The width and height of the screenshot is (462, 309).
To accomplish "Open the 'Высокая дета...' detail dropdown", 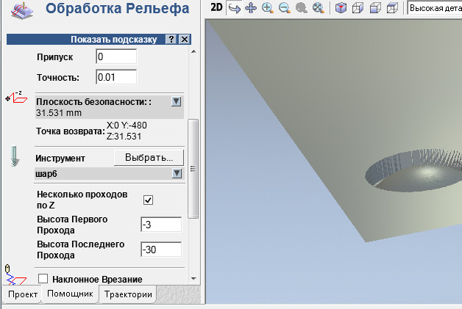I will coord(434,9).
